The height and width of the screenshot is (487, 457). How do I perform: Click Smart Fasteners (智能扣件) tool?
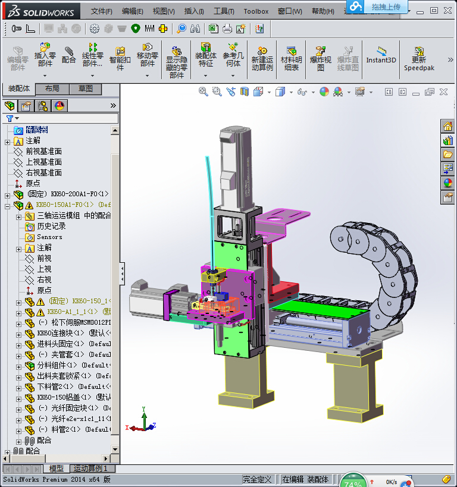(120, 58)
